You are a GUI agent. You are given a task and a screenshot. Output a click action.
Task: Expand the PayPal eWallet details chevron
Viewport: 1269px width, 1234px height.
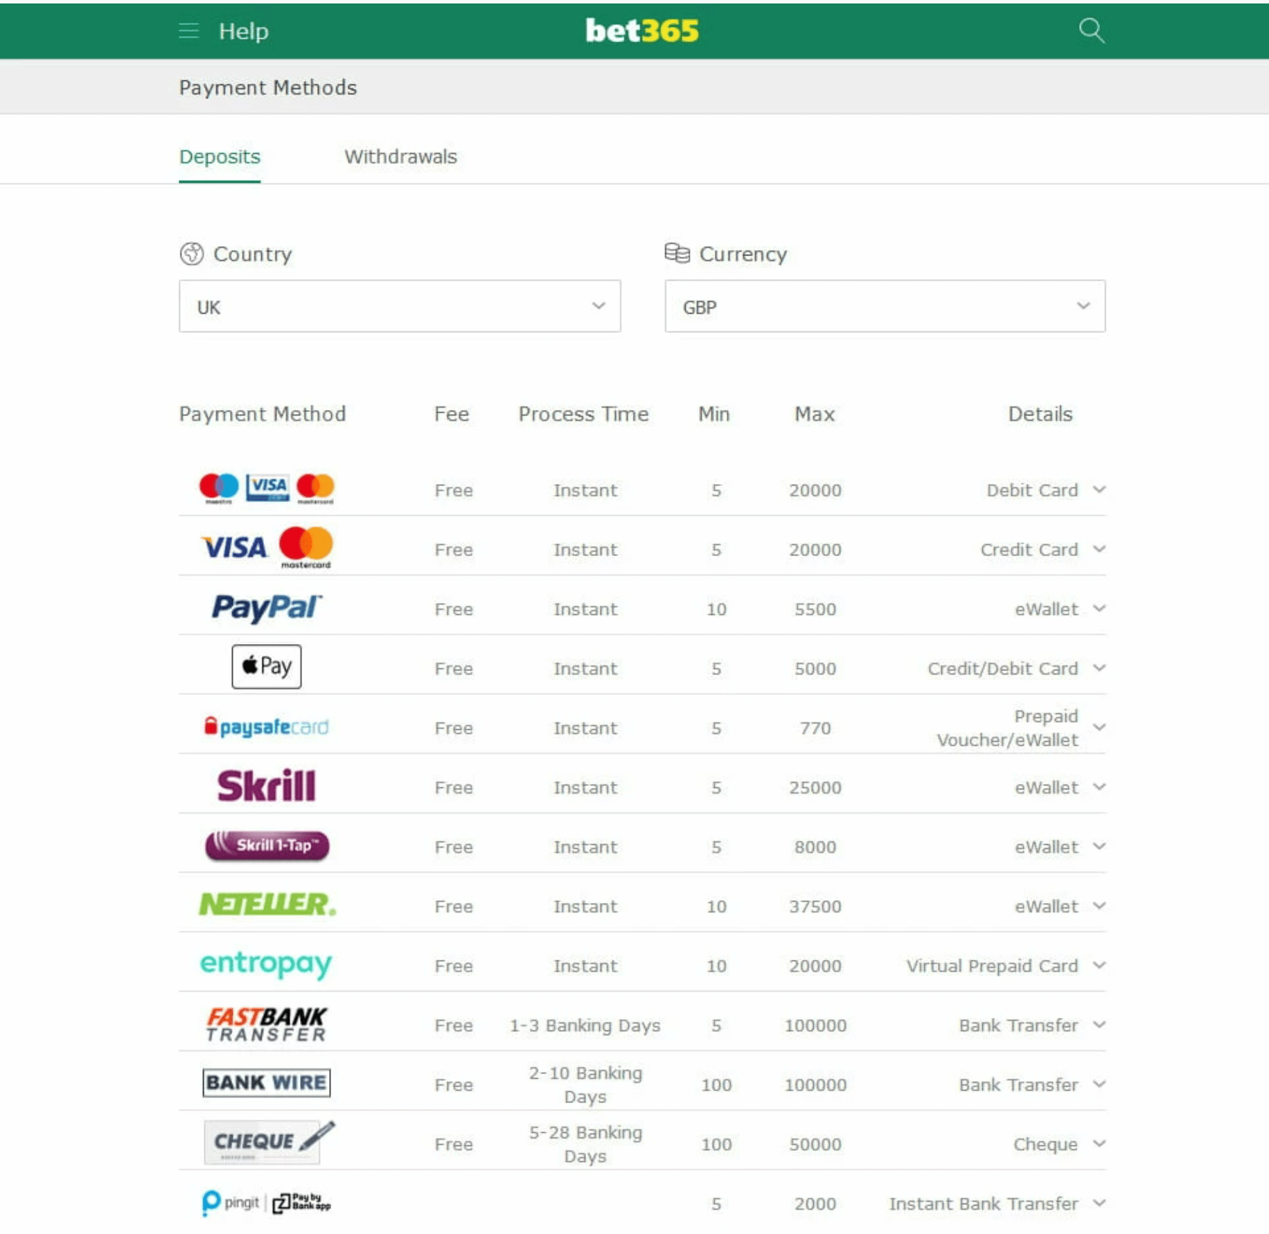(1099, 609)
